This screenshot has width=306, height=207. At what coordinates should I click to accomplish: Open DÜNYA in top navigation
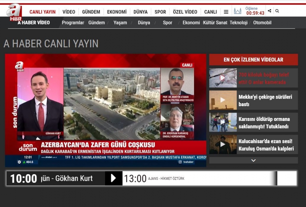click(140, 12)
